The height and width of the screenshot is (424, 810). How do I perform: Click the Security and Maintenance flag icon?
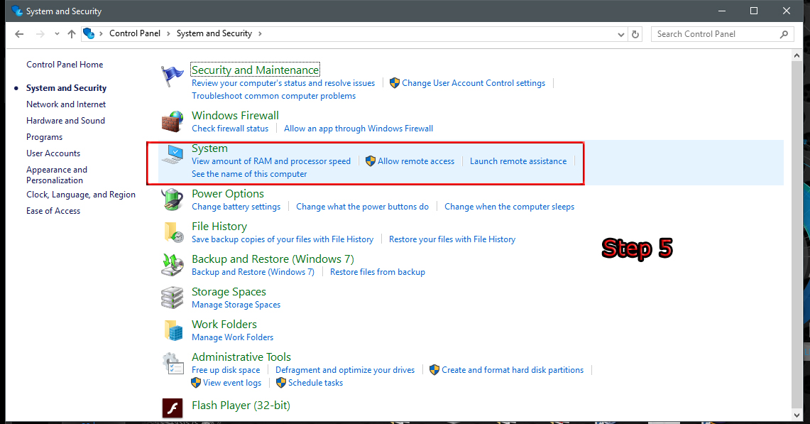coord(173,75)
